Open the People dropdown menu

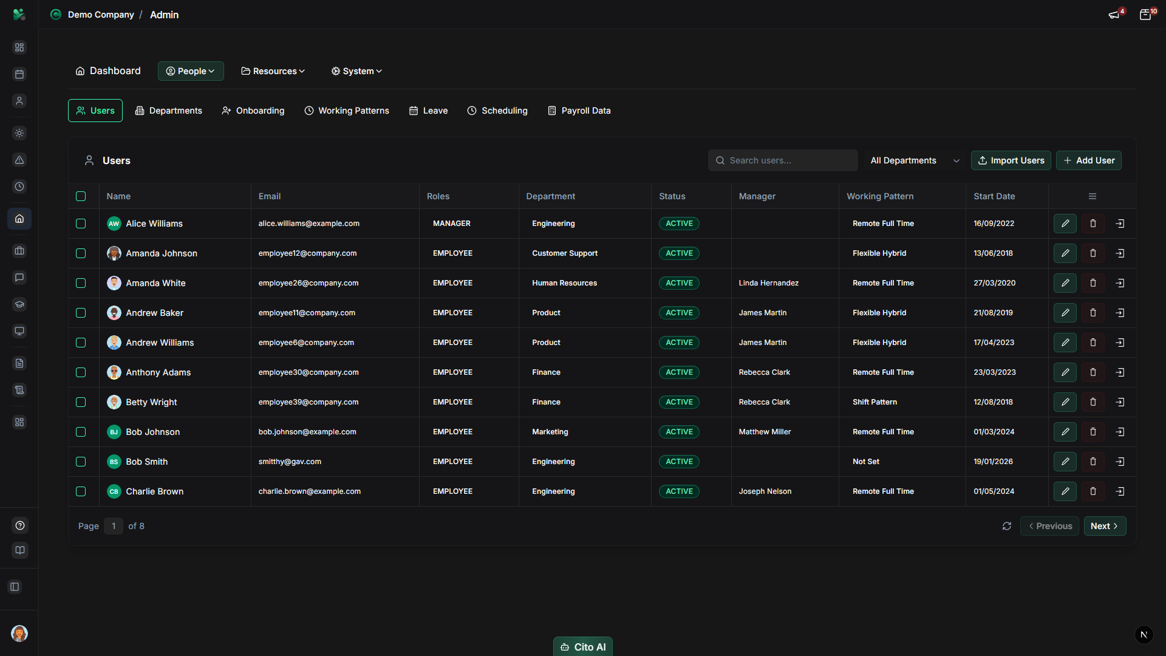coord(190,71)
